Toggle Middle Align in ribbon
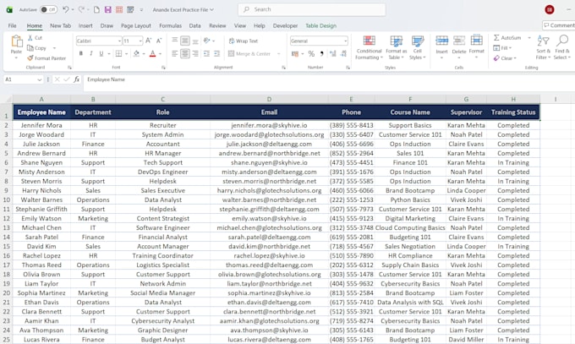Screen dimensions: 575x344 pos(185,41)
